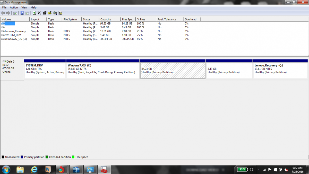
Task: Click the battery power plug tray icon
Action: pos(280,170)
